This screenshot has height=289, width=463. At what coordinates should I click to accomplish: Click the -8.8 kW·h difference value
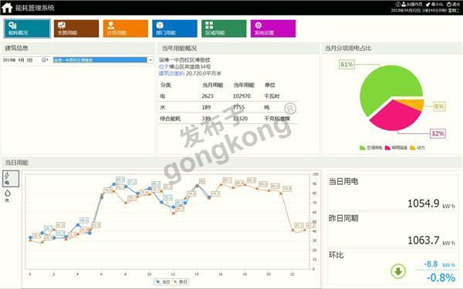pyautogui.click(x=439, y=264)
